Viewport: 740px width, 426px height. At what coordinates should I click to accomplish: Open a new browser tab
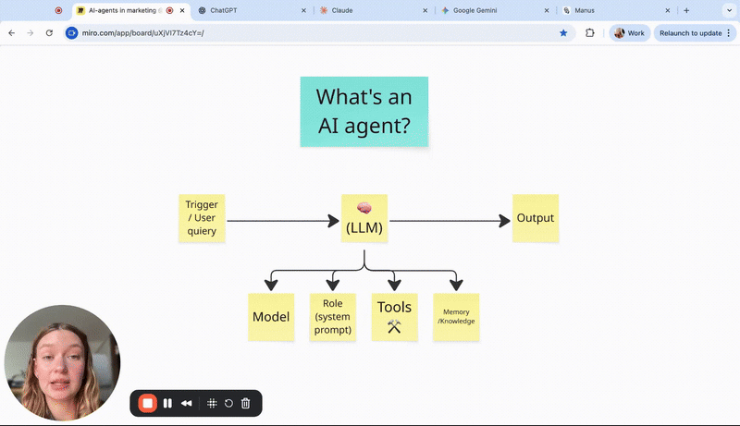click(686, 10)
